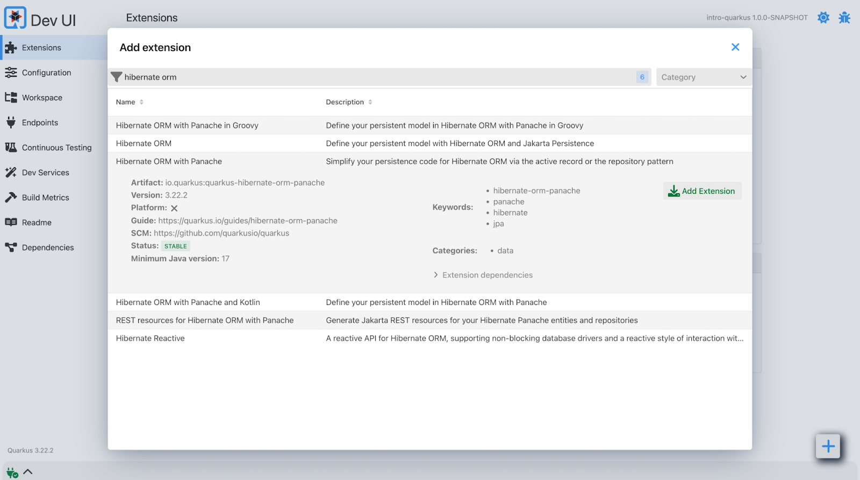Click the Build Metrics hammer icon
Viewport: 860px width, 480px height.
coord(11,198)
